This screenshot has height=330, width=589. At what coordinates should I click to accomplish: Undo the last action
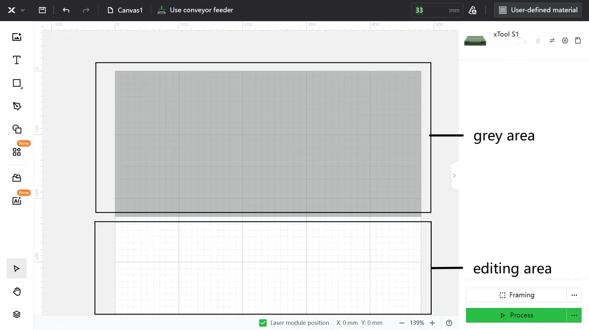point(66,10)
